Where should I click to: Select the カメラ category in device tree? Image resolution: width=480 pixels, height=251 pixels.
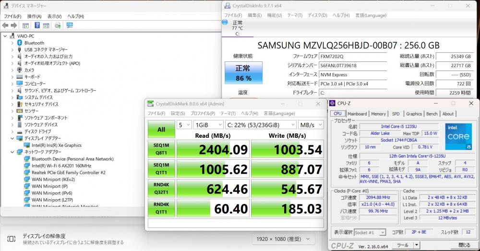29,70
